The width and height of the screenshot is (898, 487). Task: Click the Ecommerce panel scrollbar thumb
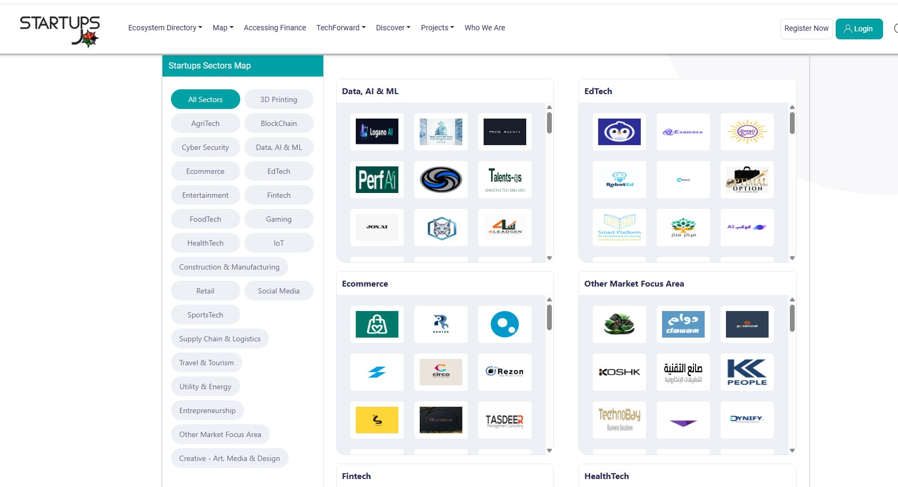pos(549,317)
